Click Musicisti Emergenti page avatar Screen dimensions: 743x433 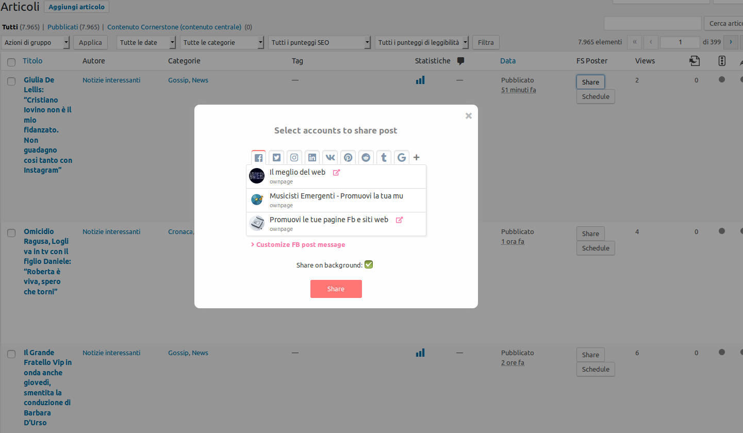coord(257,199)
